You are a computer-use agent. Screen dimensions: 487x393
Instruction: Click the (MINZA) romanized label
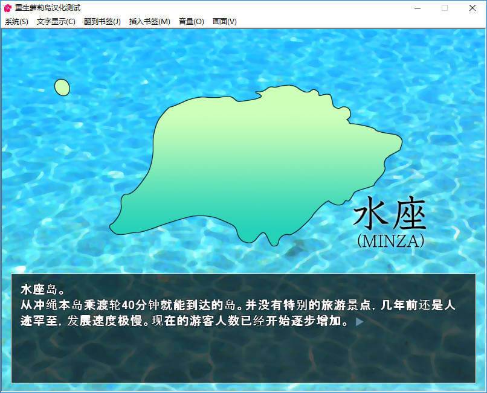click(x=391, y=241)
